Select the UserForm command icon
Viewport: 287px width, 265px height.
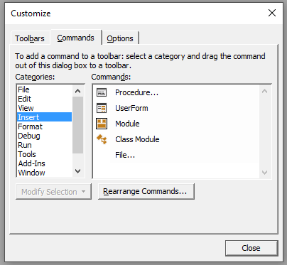[102, 108]
